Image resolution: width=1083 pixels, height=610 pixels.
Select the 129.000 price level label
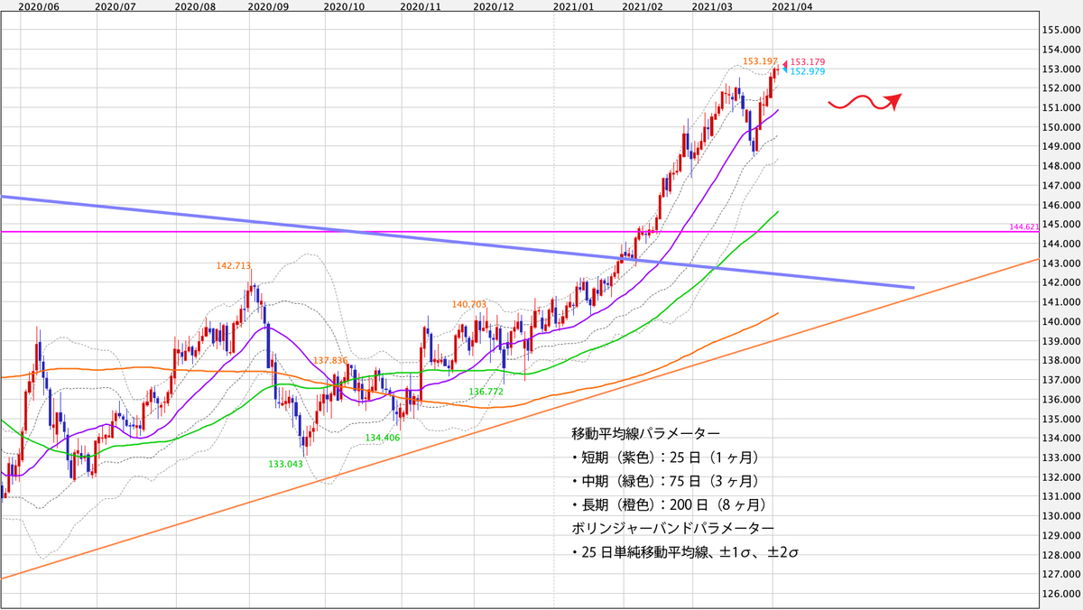click(1062, 535)
